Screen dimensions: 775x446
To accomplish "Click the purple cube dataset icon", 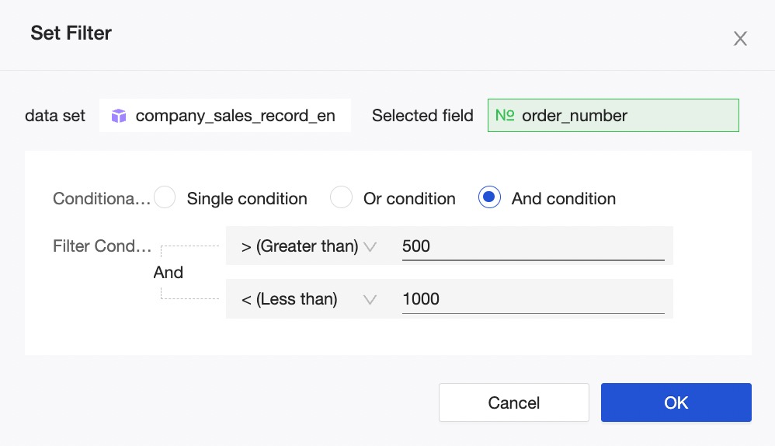I will (118, 116).
